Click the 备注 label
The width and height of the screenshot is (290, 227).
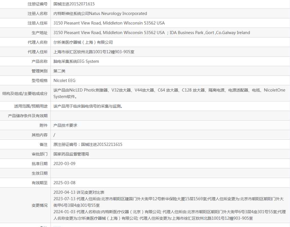(44, 145)
